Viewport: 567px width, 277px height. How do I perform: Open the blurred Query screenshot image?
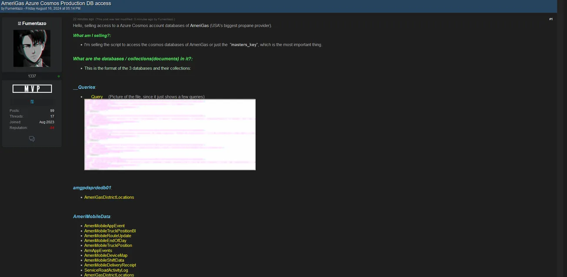point(170,135)
